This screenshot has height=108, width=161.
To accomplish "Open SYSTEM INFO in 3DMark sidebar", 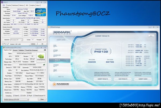I will coord(57,55).
